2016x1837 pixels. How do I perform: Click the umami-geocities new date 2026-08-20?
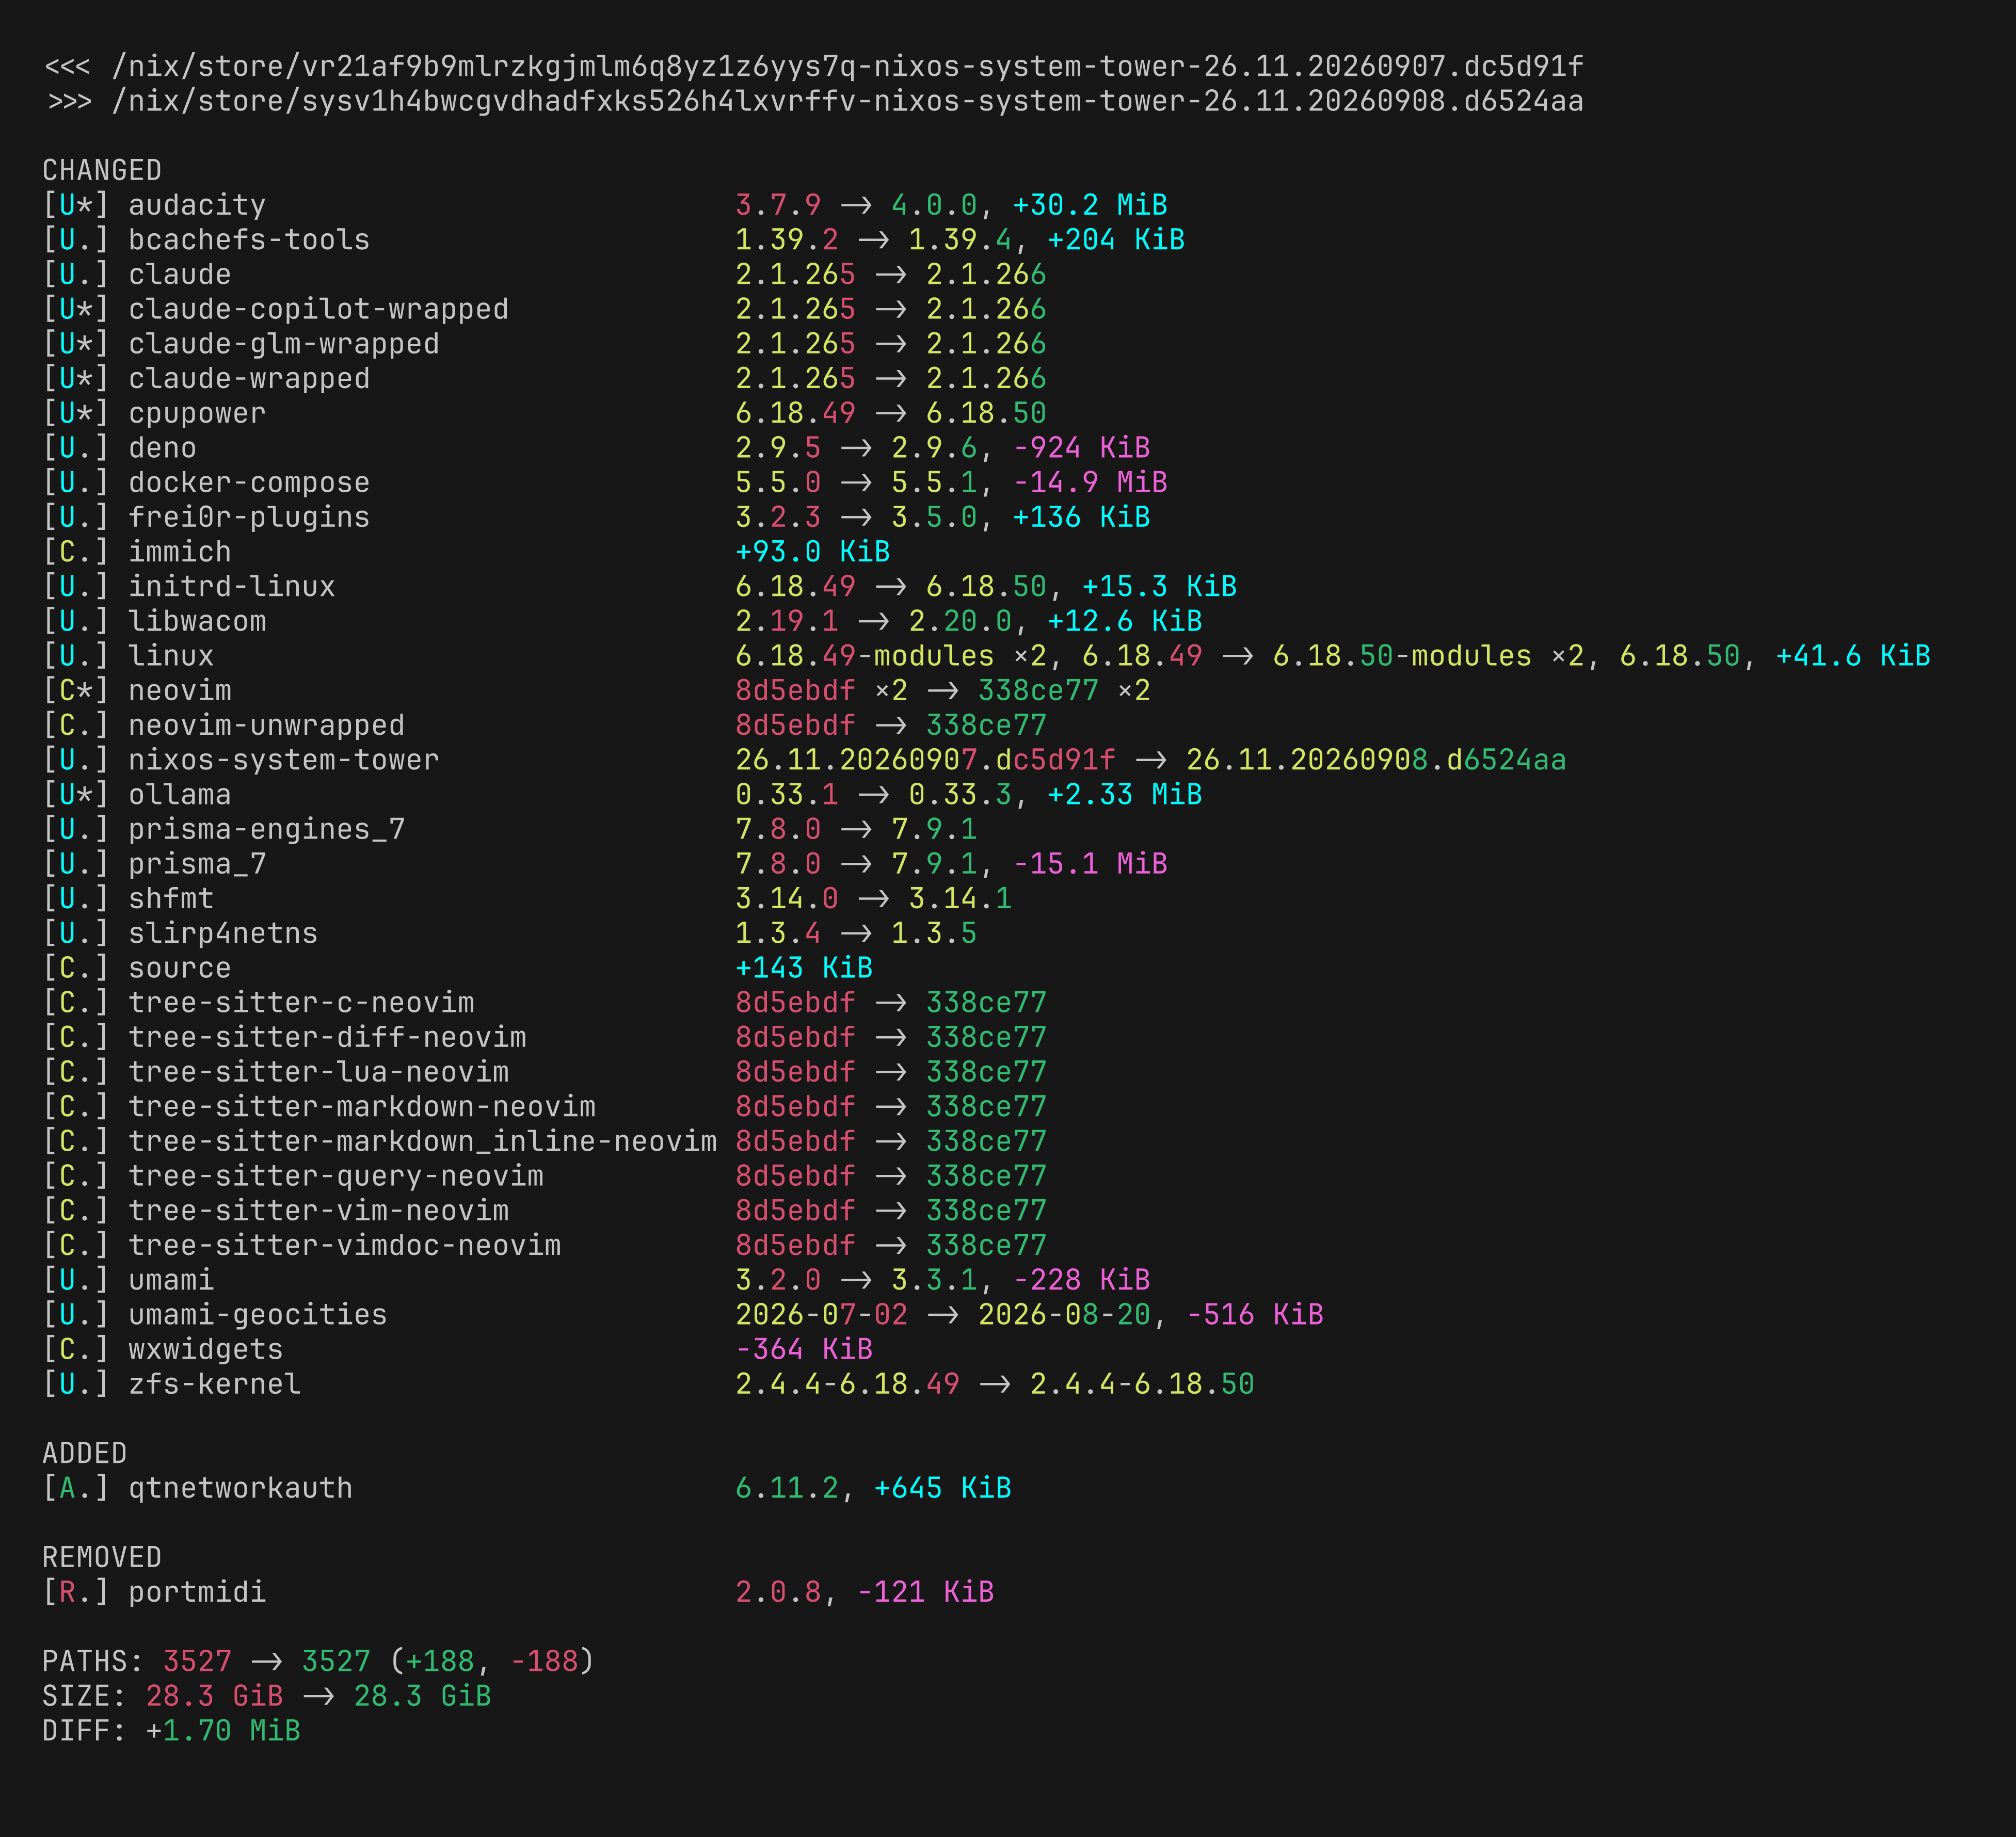tap(1064, 1315)
